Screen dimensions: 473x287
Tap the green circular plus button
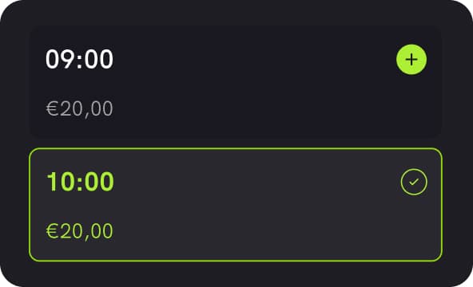click(x=411, y=59)
